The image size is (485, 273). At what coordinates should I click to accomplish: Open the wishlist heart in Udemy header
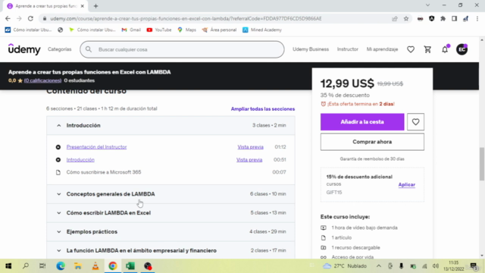(411, 49)
